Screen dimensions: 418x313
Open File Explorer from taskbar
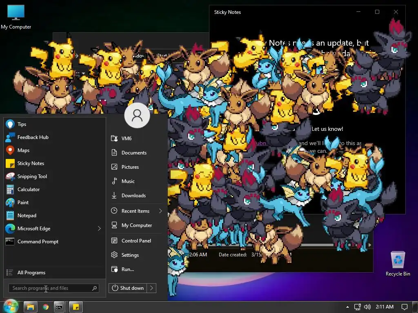click(x=30, y=307)
